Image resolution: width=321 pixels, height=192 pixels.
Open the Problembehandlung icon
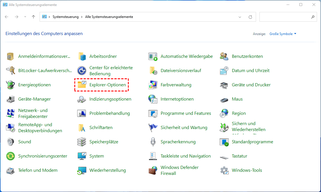point(82,113)
